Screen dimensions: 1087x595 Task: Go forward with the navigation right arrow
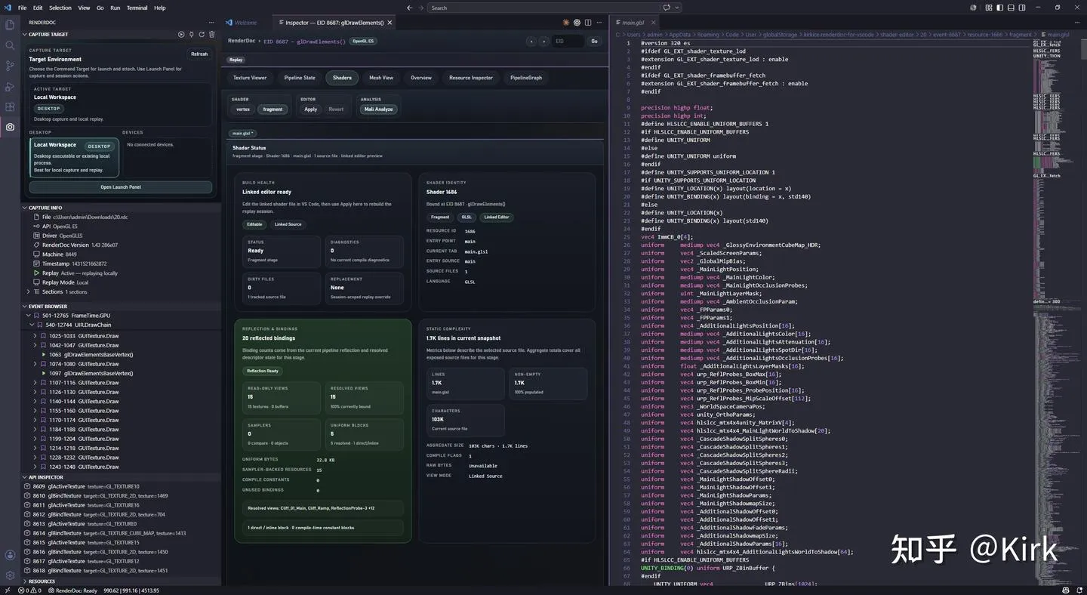[420, 8]
